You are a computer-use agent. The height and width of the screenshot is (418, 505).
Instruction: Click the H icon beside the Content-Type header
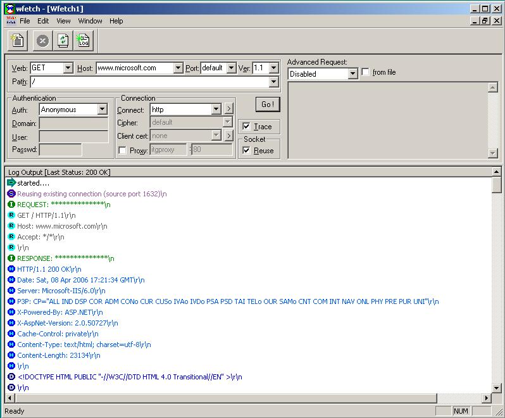pos(11,344)
